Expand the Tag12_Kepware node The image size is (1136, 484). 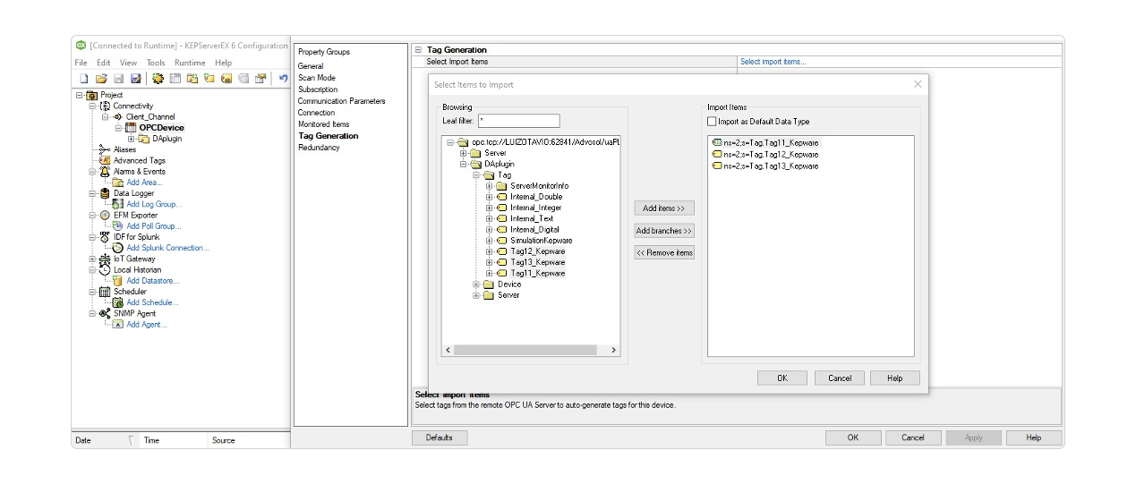[x=490, y=251]
